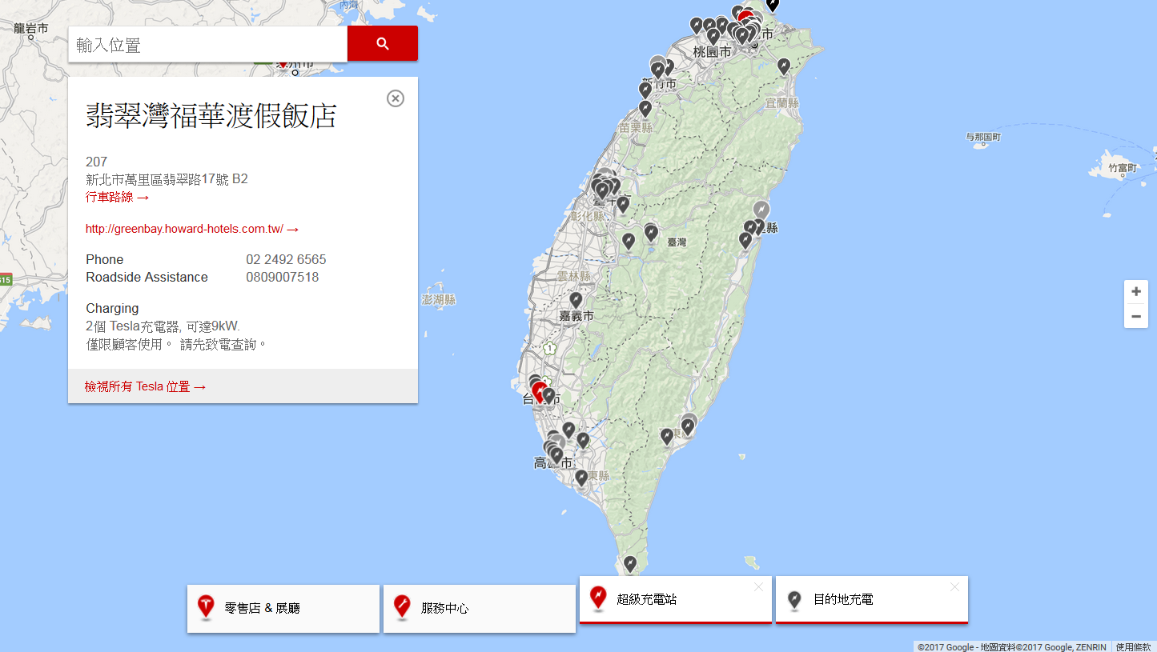
Task: Open the greenbay.howard-hotels.com.tw website link
Action: [192, 229]
